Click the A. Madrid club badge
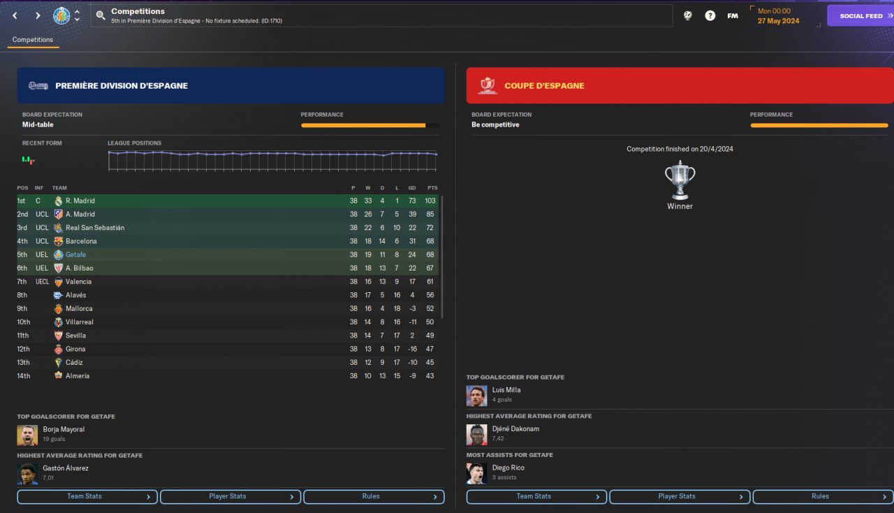Viewport: 894px width, 513px height. click(59, 215)
